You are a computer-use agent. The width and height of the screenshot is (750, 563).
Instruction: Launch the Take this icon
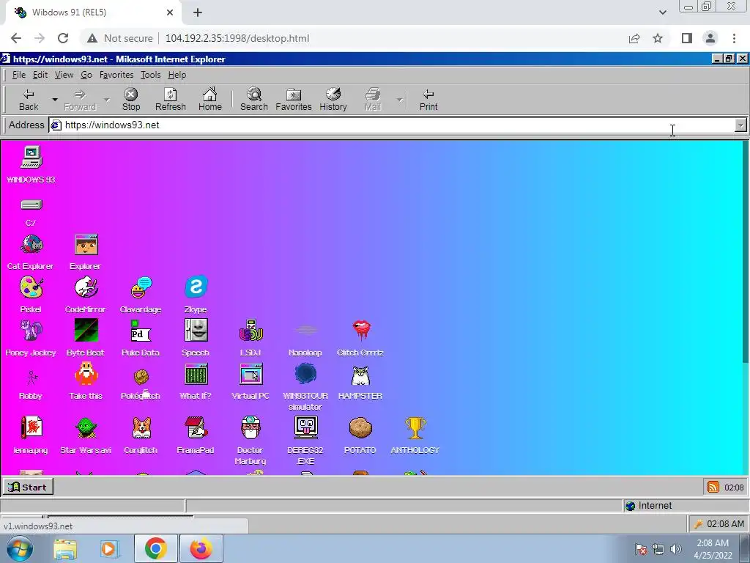[x=86, y=374]
